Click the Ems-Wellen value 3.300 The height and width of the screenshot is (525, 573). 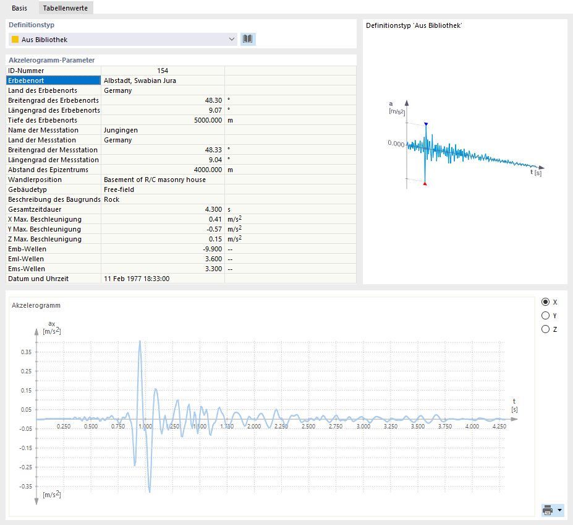[213, 268]
